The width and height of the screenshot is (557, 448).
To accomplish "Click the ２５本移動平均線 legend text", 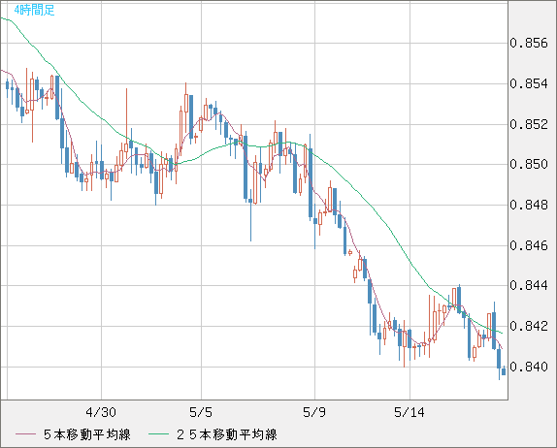I will point(227,434).
